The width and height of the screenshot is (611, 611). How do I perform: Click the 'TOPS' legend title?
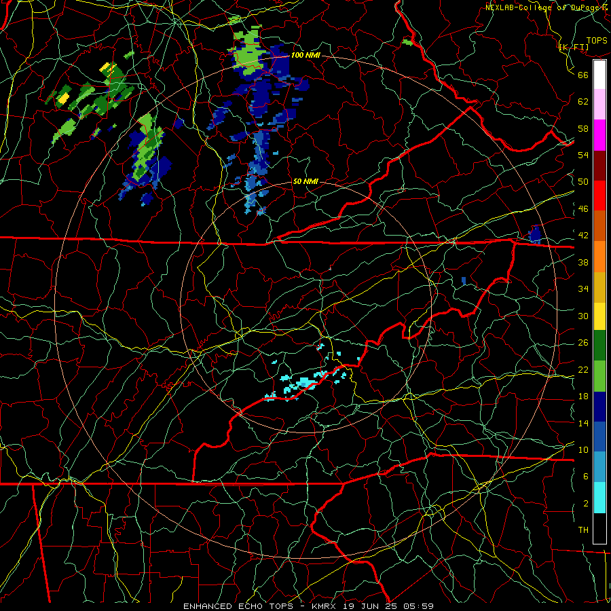click(x=597, y=40)
